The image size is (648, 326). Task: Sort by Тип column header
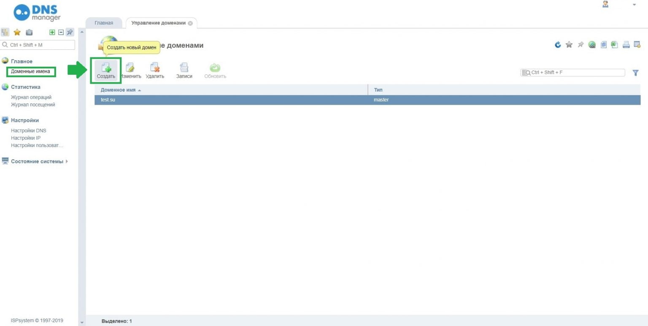coord(505,90)
